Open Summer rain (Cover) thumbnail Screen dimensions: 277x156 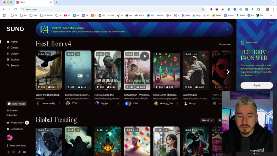[x=78, y=71]
